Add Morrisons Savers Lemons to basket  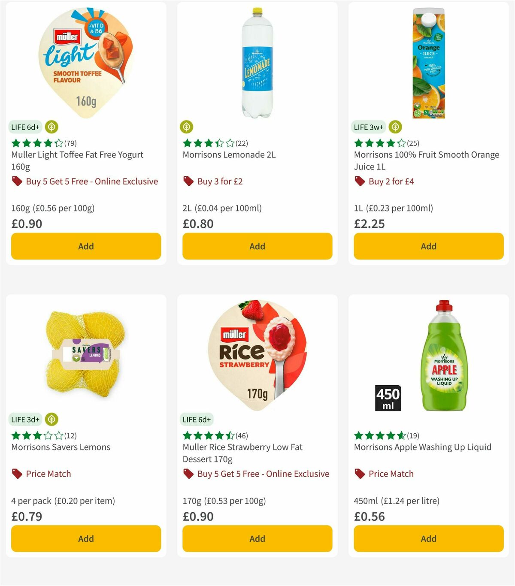click(x=86, y=539)
